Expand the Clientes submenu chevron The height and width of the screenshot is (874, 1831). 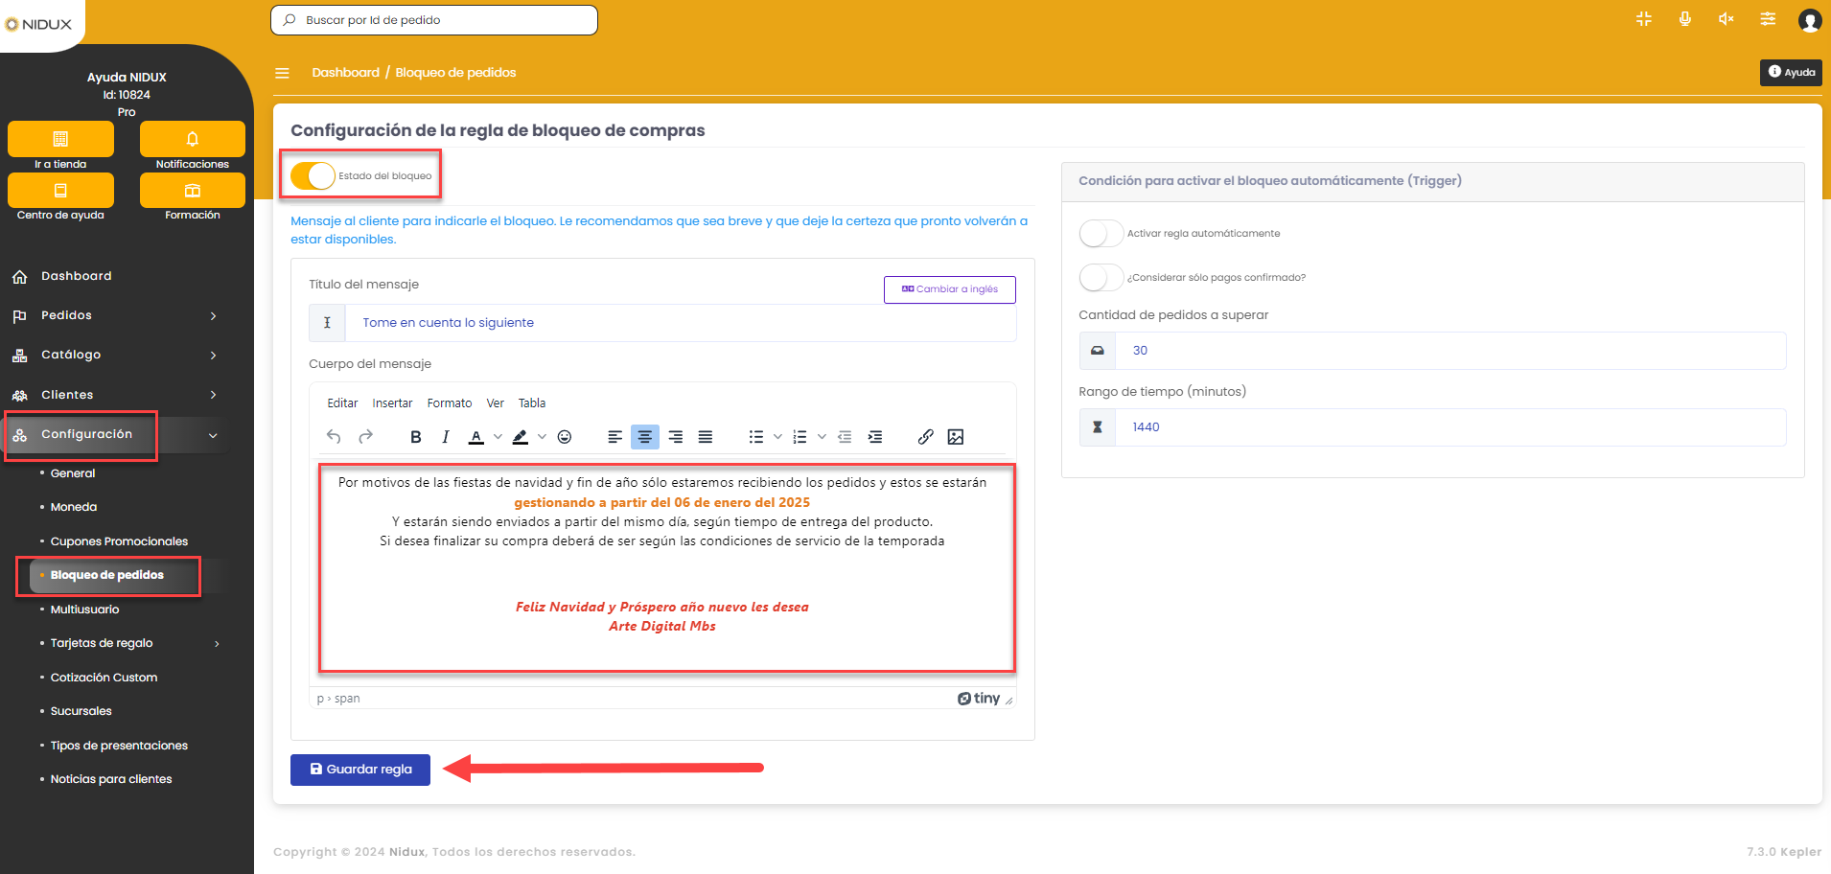(213, 395)
